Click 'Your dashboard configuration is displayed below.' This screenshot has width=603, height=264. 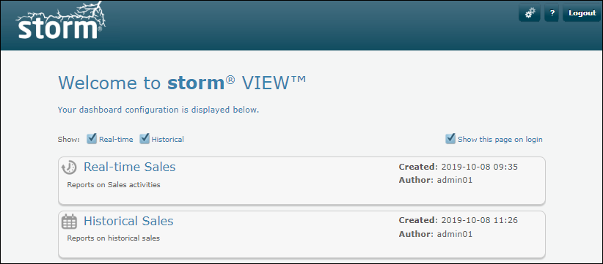(158, 110)
